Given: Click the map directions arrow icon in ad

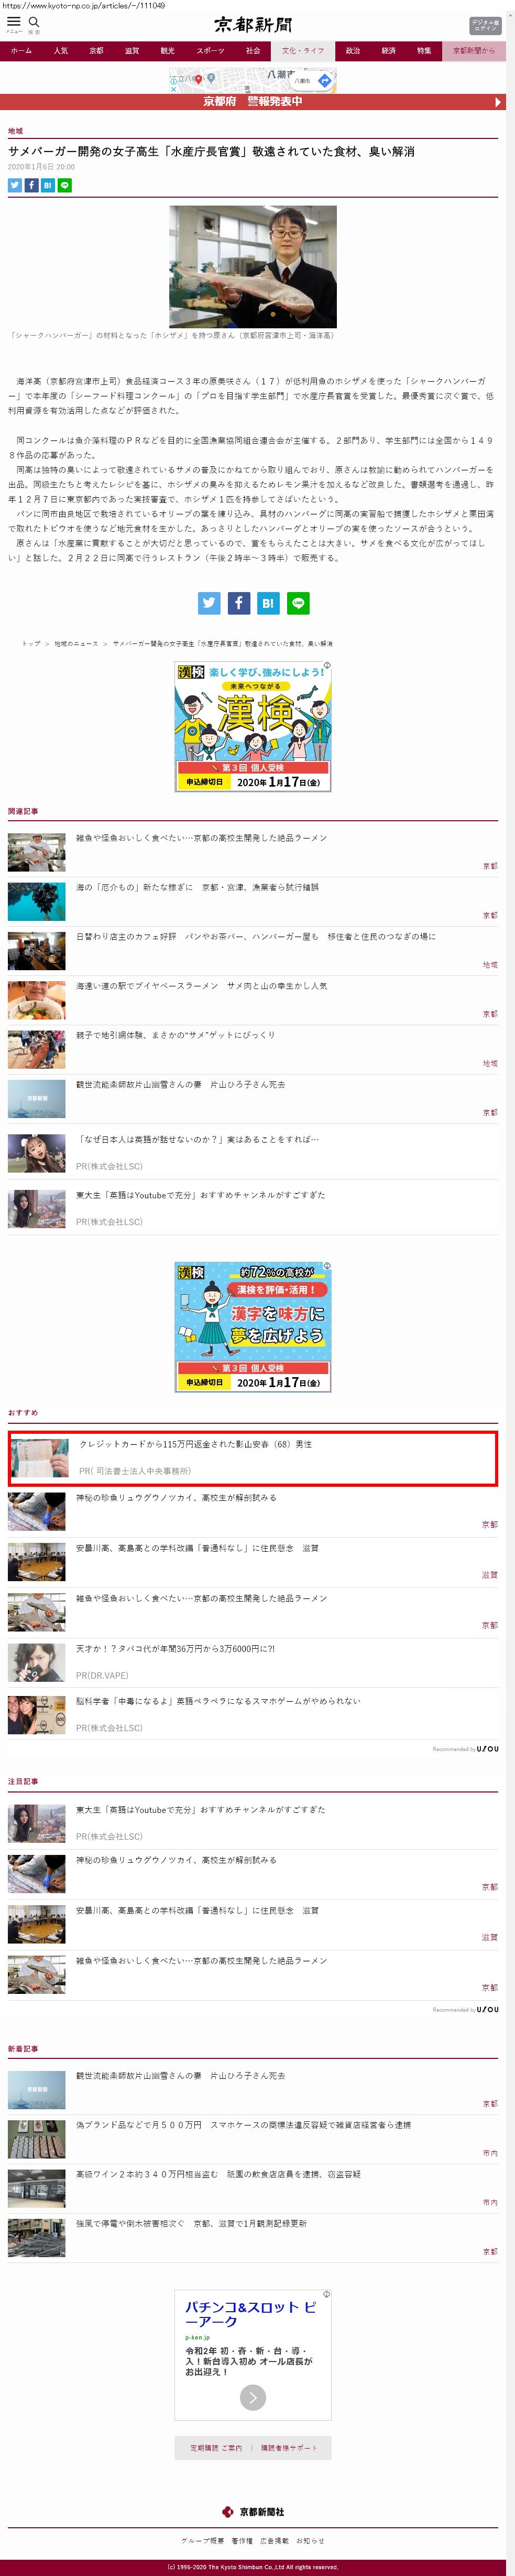Looking at the screenshot, I should click(324, 80).
